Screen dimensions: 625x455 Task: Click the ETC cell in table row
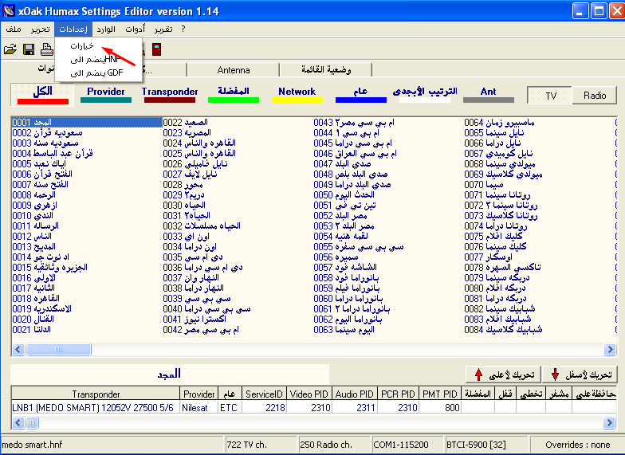(x=229, y=408)
